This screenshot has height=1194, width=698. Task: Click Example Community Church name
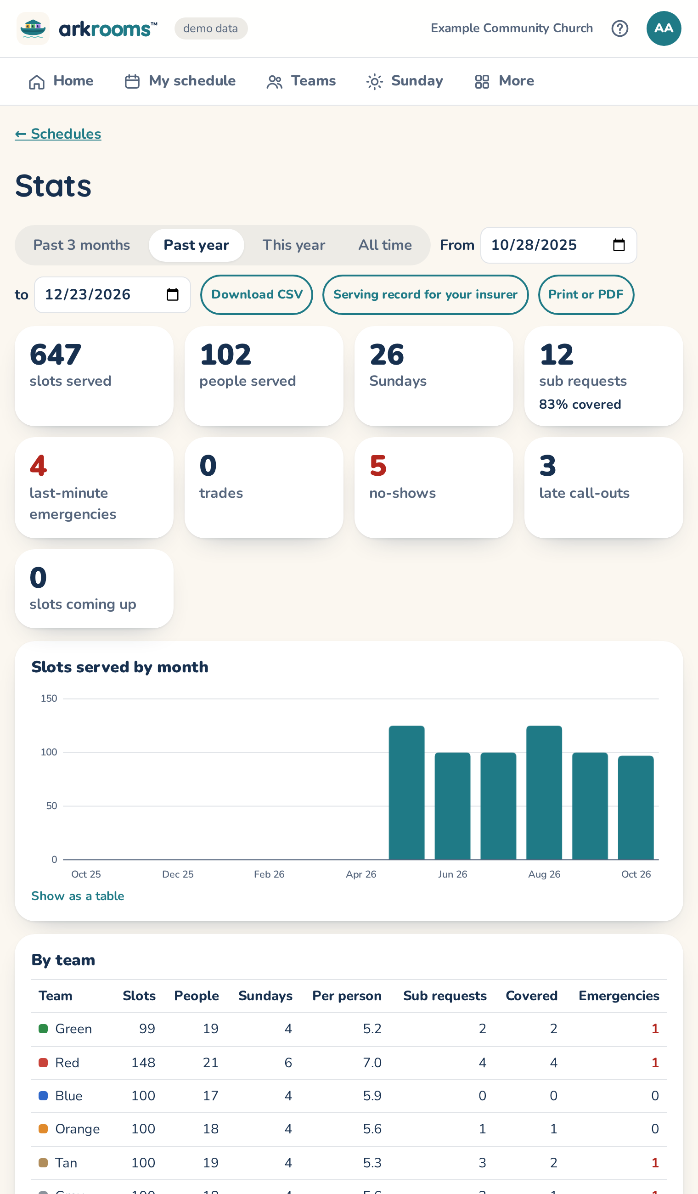tap(512, 28)
